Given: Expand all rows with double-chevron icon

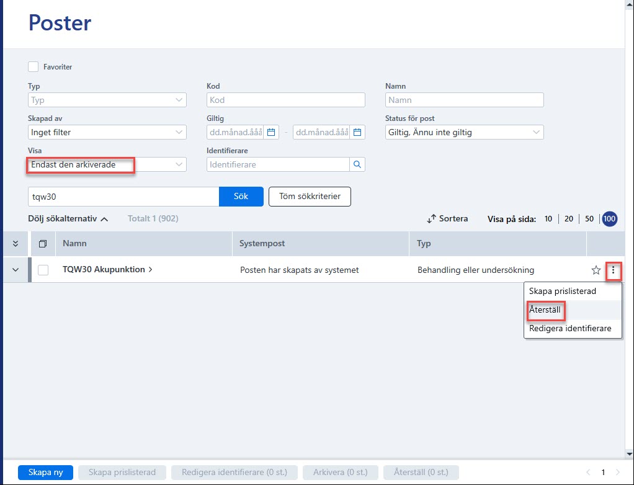Looking at the screenshot, I should pos(16,244).
